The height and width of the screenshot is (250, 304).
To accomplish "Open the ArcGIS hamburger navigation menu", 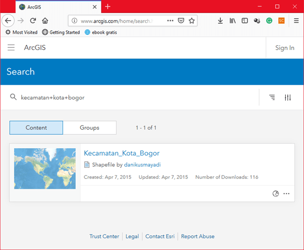I will [11, 48].
